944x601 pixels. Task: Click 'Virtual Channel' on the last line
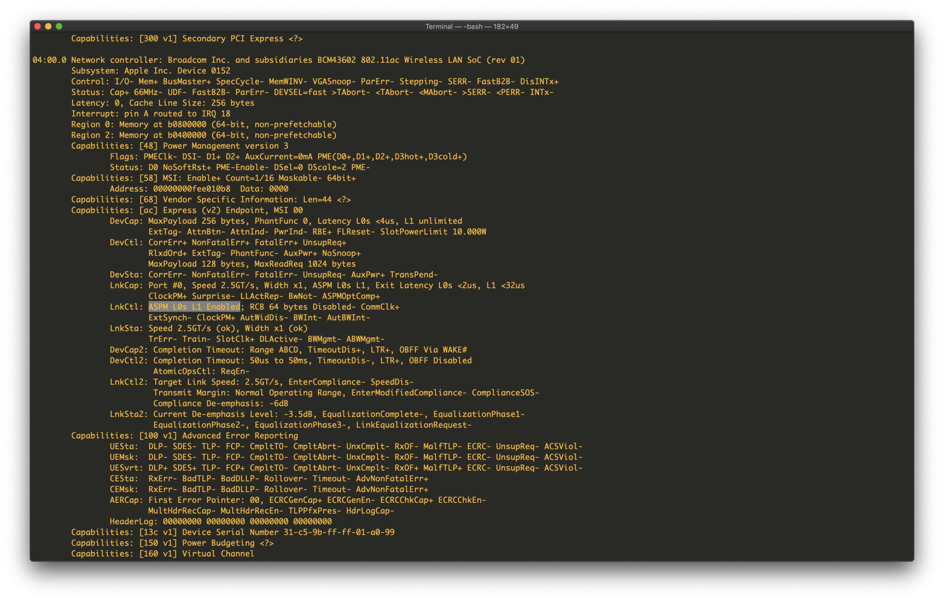218,554
